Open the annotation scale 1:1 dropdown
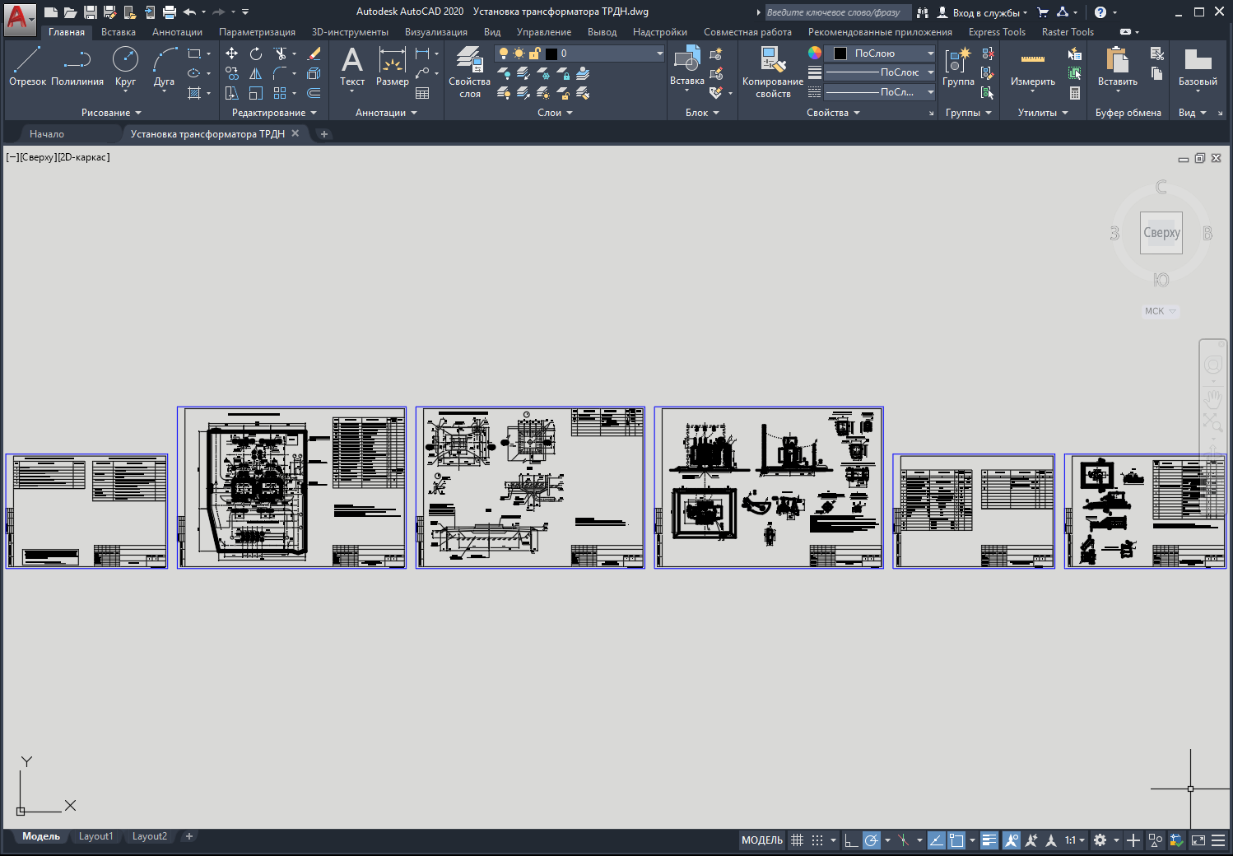 pos(1075,840)
